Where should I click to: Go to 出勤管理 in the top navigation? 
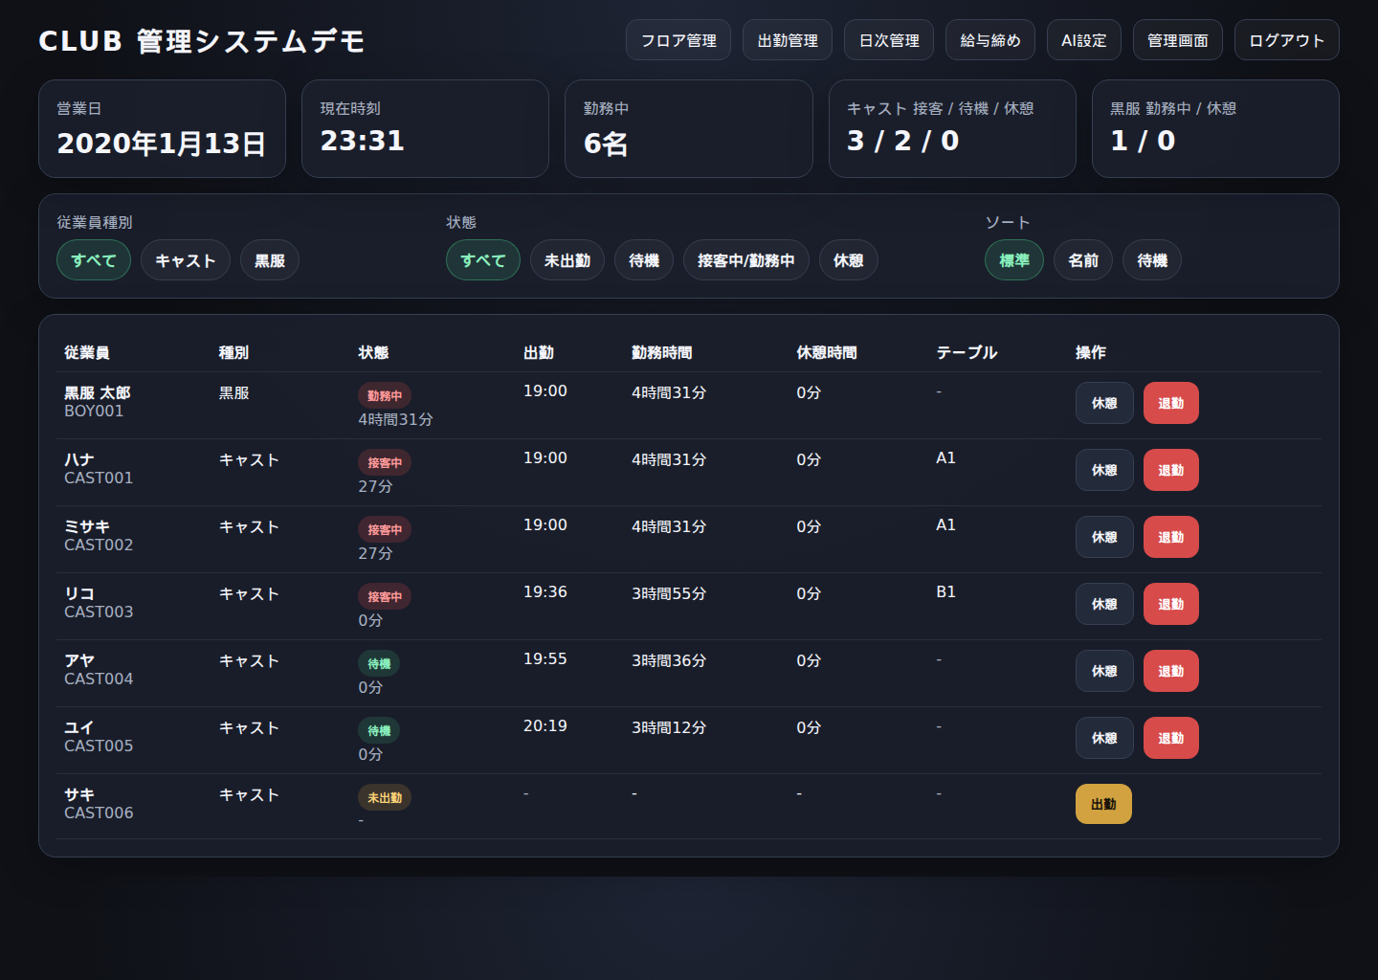[788, 40]
